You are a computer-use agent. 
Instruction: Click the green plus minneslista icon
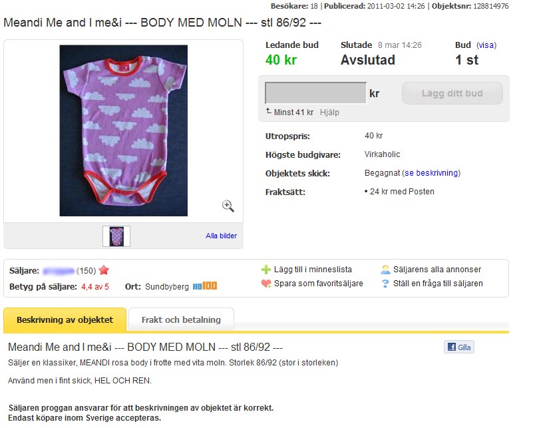[x=266, y=270]
